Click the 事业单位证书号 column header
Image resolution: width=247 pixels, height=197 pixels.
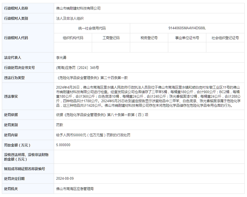(x=187, y=38)
